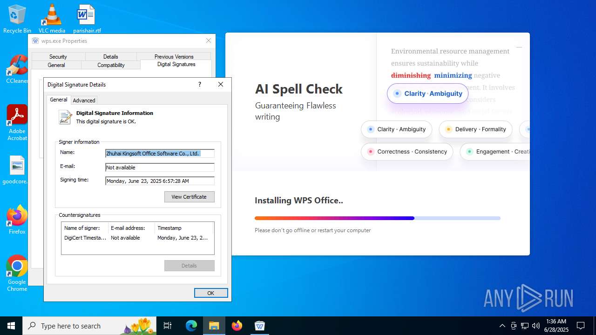This screenshot has width=596, height=335.
Task: Click the taskbar clock showing 1:36 AM
Action: [556, 326]
